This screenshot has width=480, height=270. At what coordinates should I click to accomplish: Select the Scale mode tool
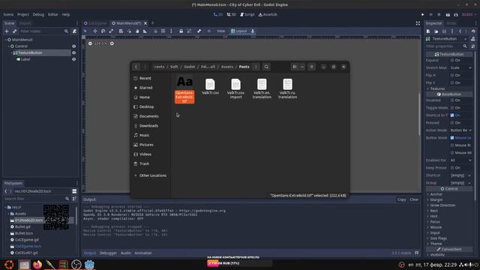(x=111, y=31)
